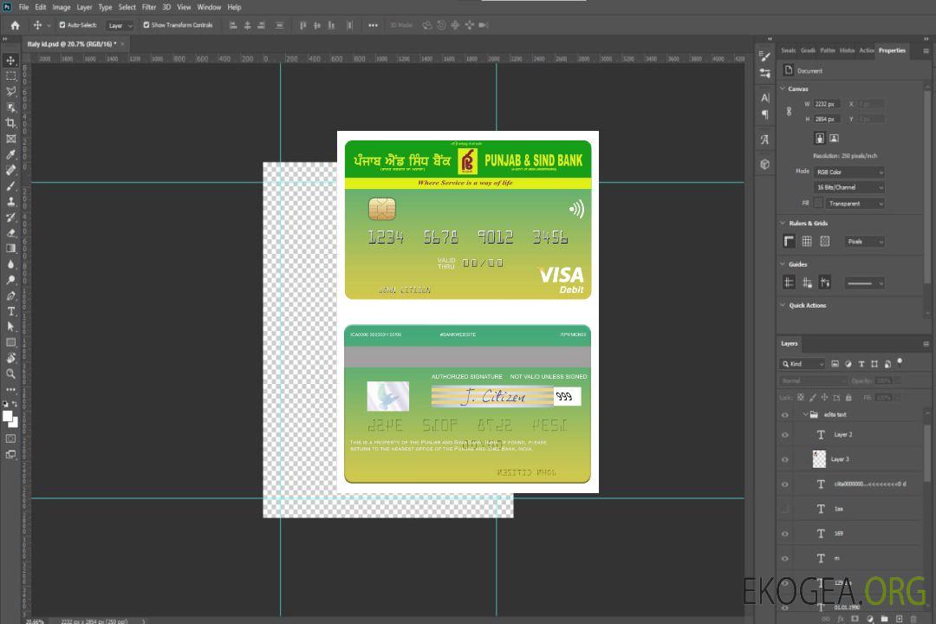Open the Window menu
Screen dimensions: 936x624
[209, 7]
